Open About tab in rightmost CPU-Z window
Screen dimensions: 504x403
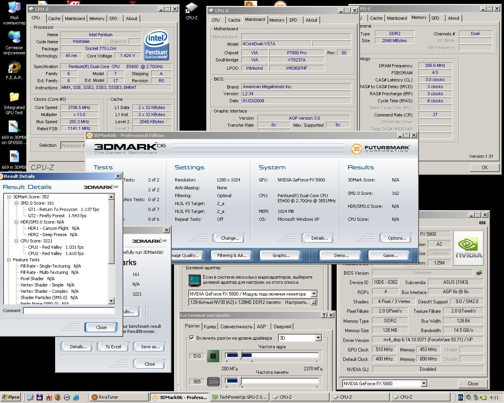pyautogui.click(x=454, y=18)
